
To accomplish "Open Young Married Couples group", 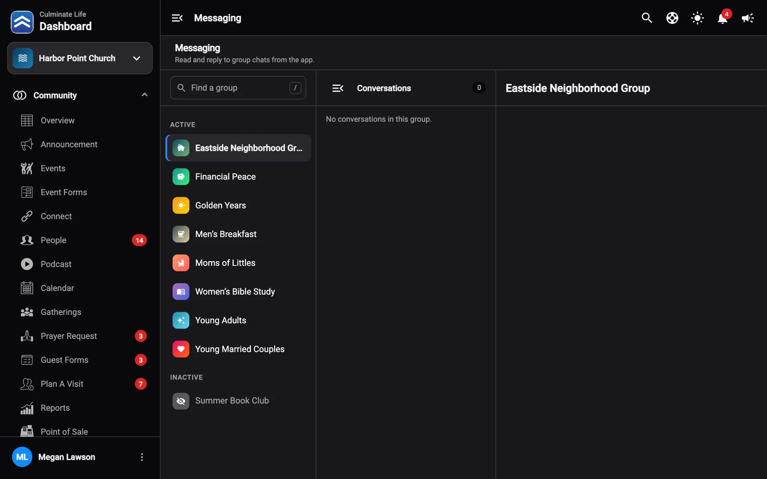I will 238,349.
